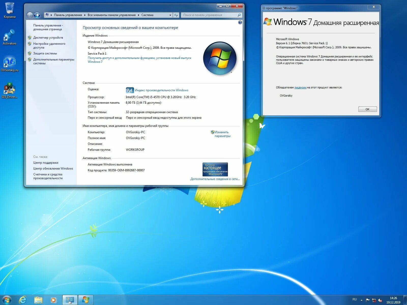
Task: Open the лицензии link in About Windows dialog
Action: tap(300, 87)
